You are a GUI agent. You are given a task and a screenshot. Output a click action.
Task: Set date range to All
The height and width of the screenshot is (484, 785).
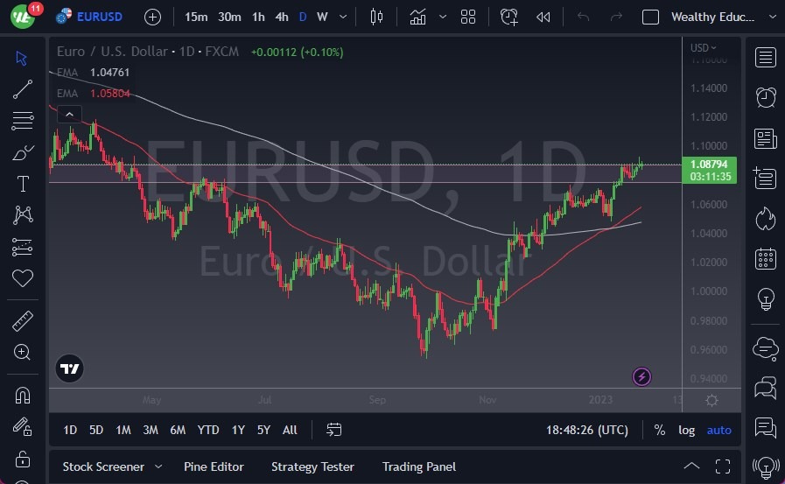coord(290,430)
